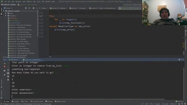Click the CMSC201-Fall2020 breadcrumb in navigation bar
This screenshot has width=187, height=105.
(x=8, y=5)
